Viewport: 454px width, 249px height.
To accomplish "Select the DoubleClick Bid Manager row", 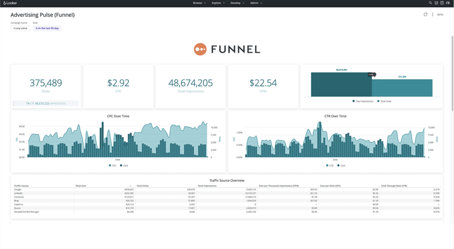I will point(227,212).
